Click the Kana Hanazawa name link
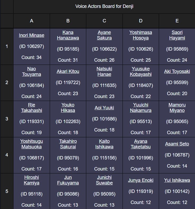The width and height of the screenshot is (195, 209). coord(68,35)
